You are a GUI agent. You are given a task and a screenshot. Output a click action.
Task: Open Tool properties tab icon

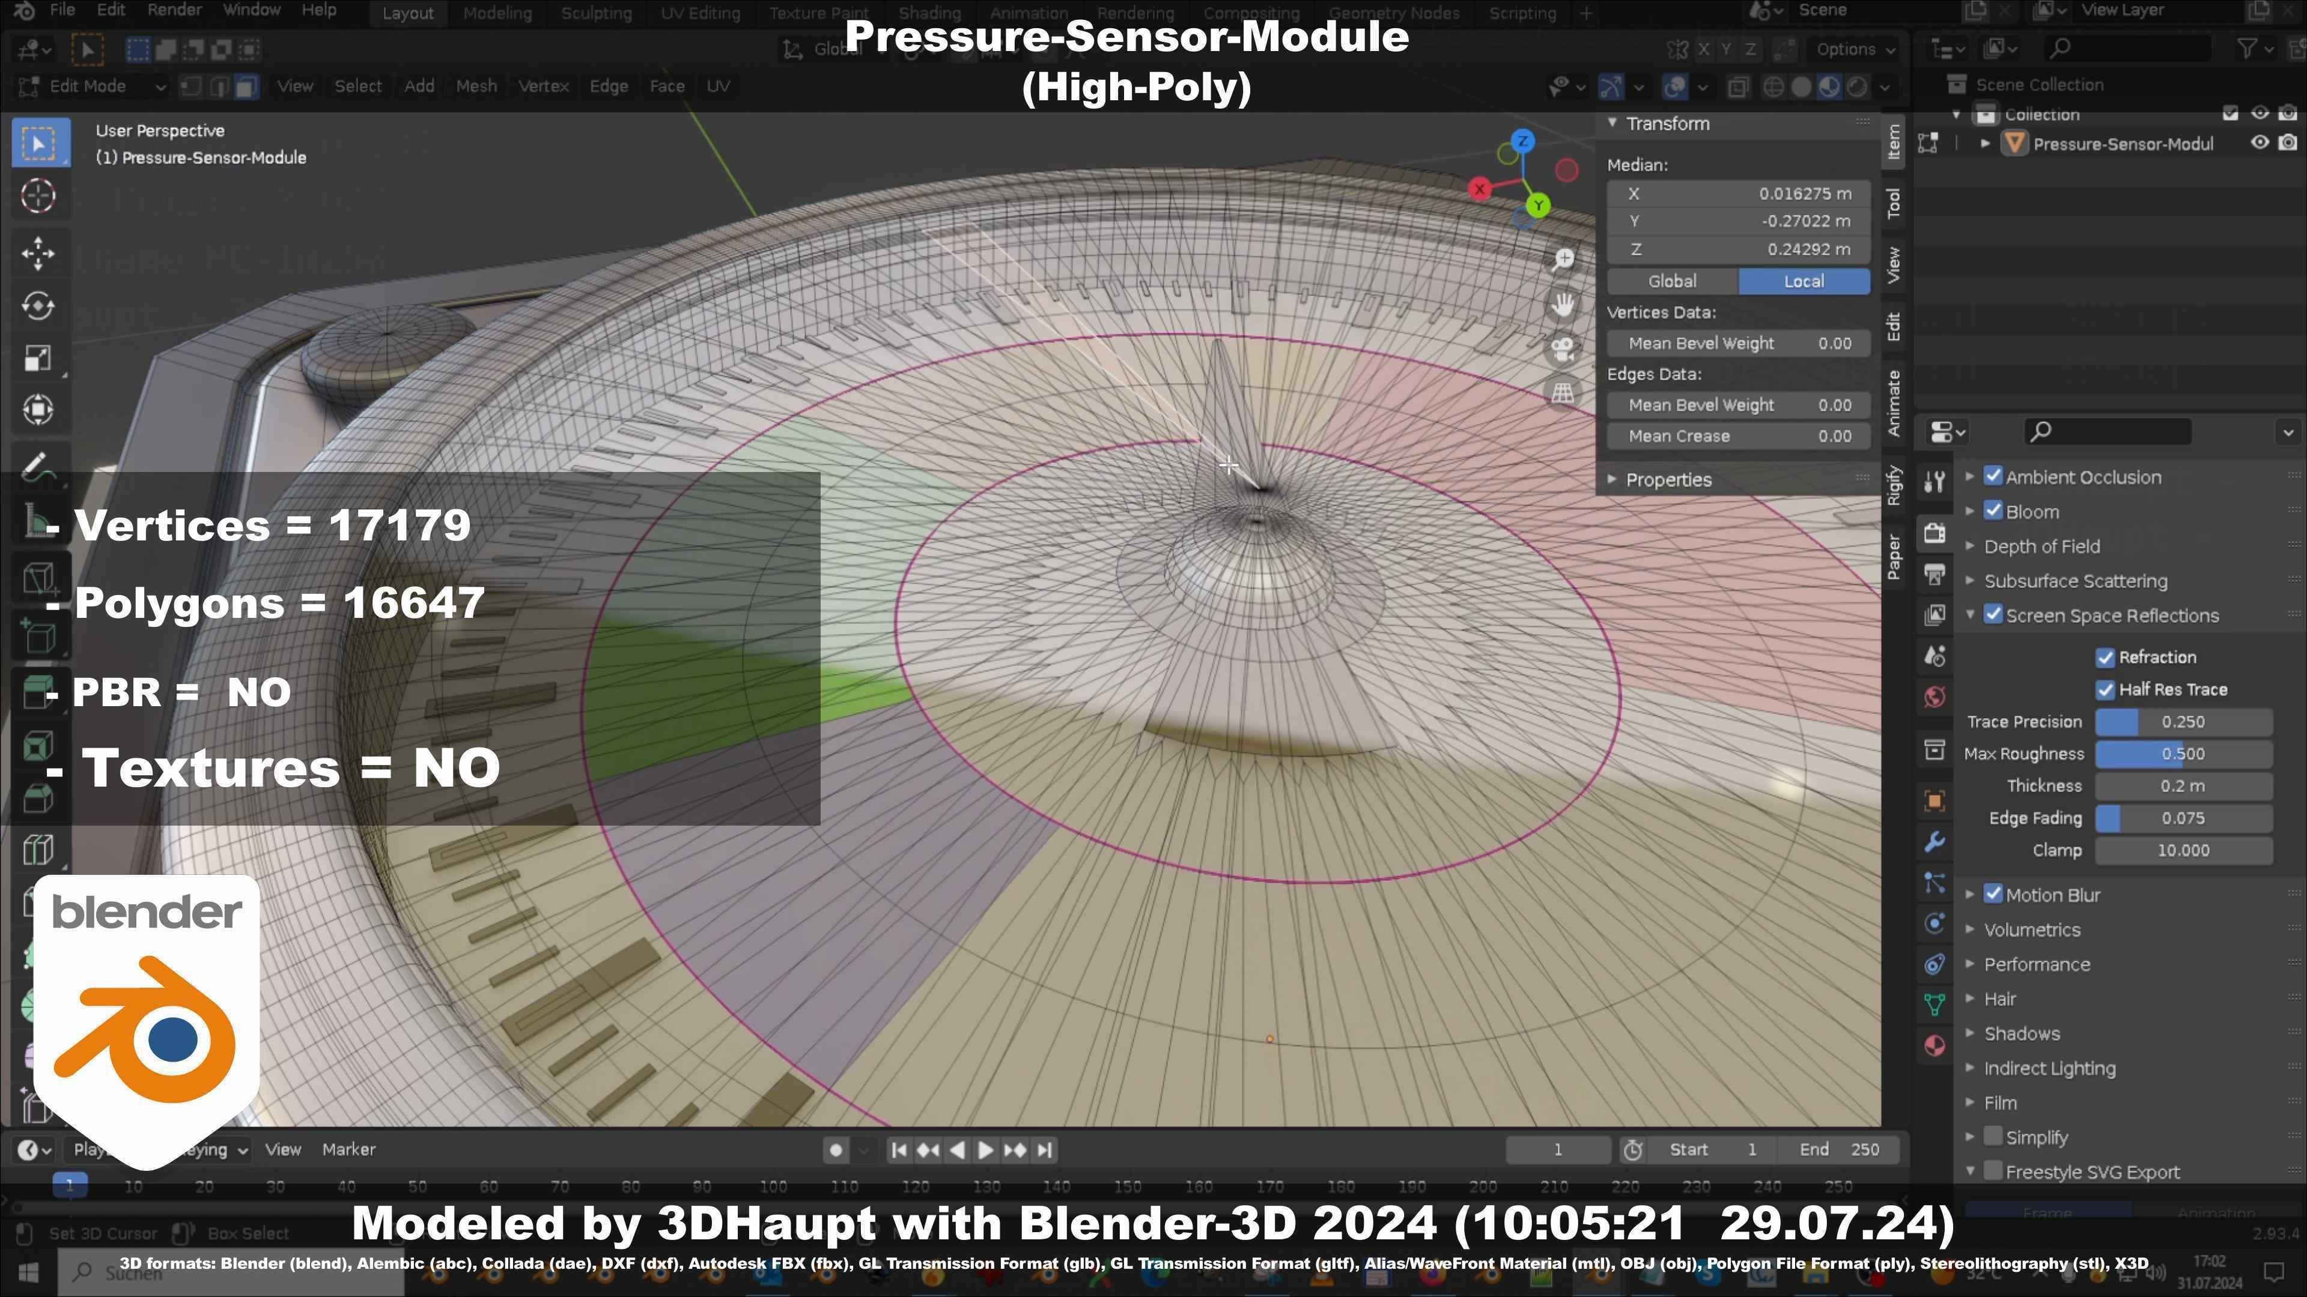pyautogui.click(x=1935, y=482)
